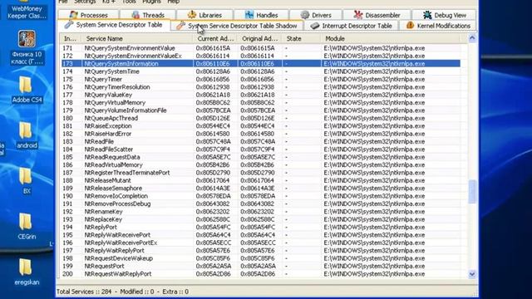Select the NtRemoveIoCompletion service

coord(260,196)
